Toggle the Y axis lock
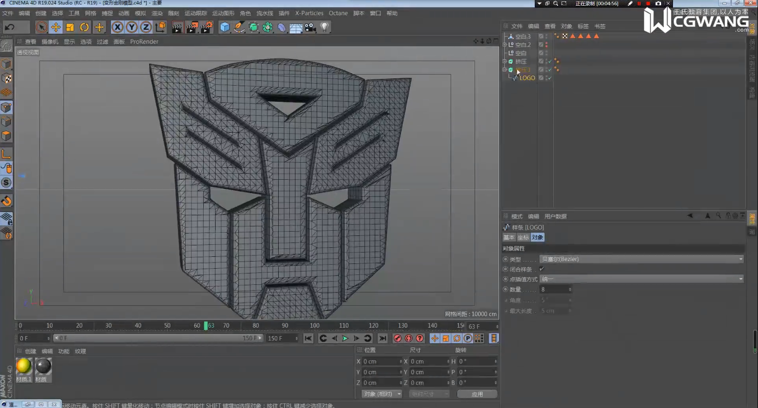This screenshot has height=408, width=758. click(x=132, y=27)
